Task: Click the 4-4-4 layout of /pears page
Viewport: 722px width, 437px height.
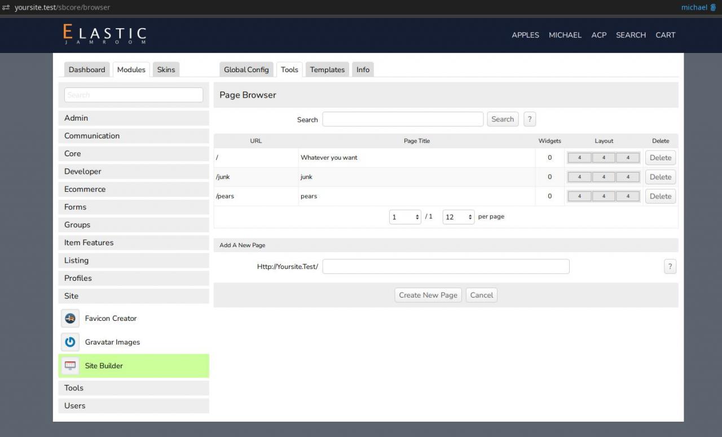Action: coord(604,196)
